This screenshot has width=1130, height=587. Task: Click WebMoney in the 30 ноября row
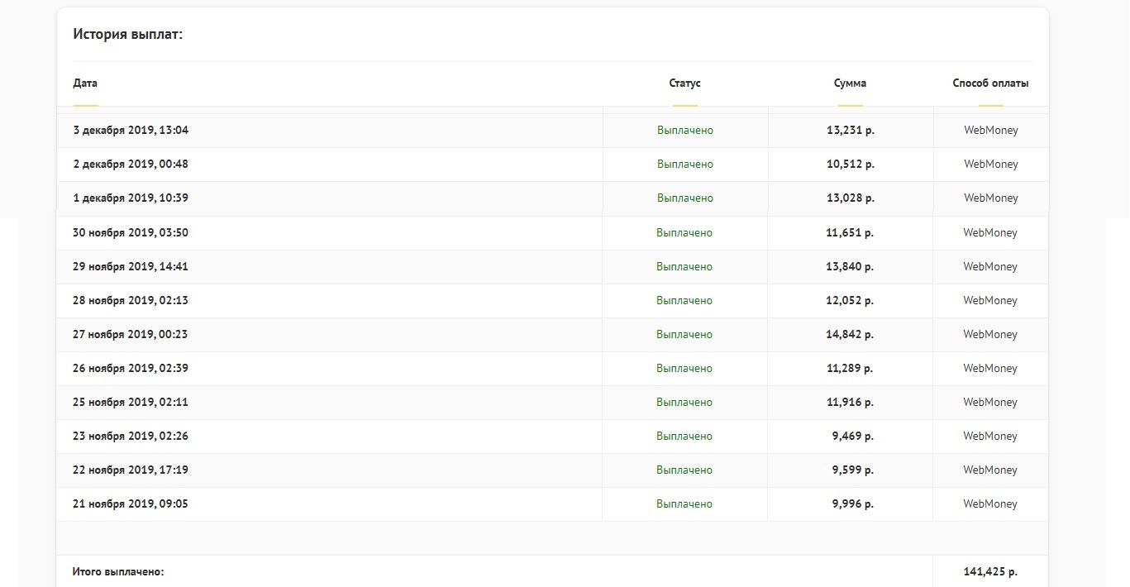pyautogui.click(x=990, y=233)
